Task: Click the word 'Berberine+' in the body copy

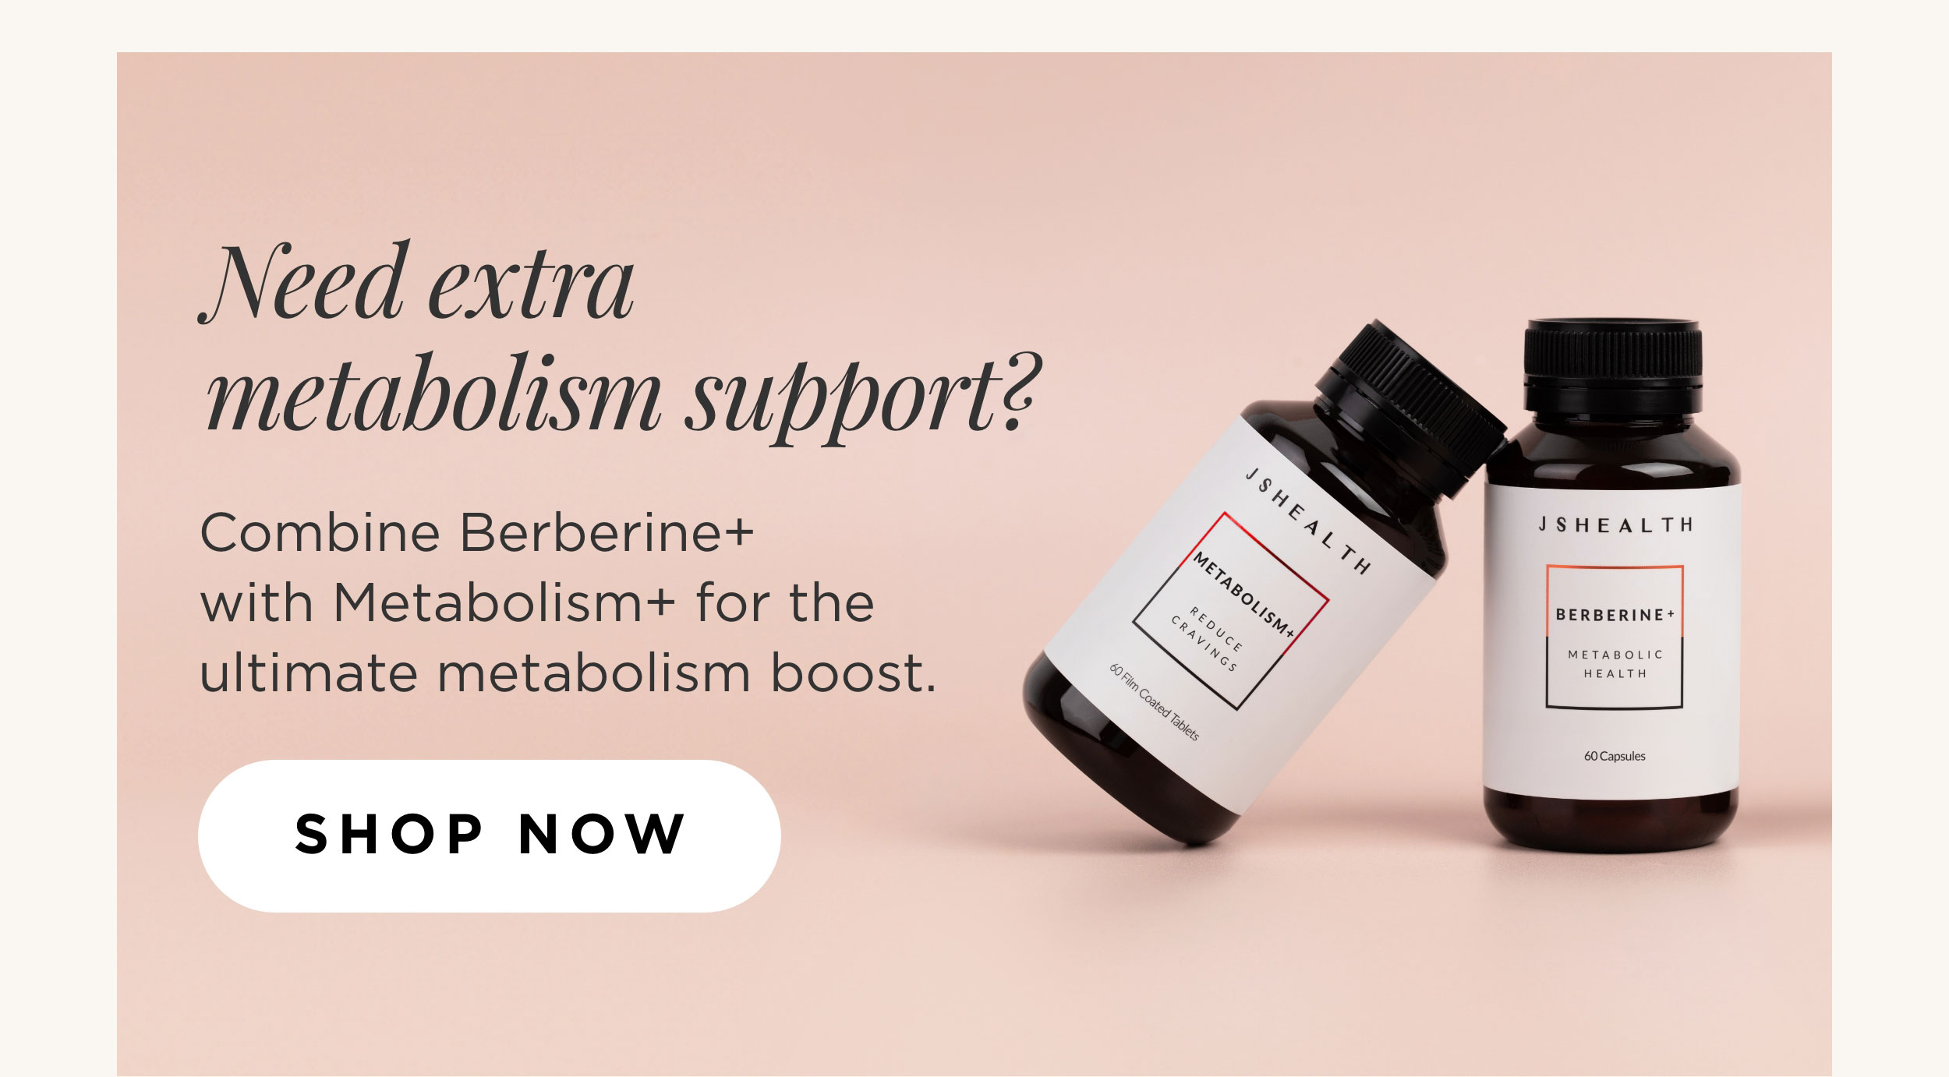Action: [x=607, y=533]
